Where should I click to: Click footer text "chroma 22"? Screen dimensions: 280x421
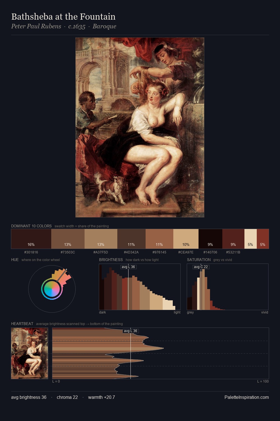point(67,397)
